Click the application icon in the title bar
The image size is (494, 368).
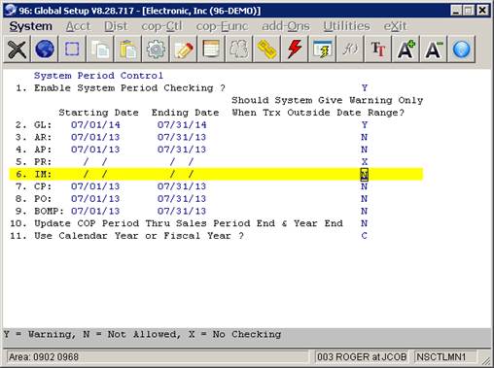(11, 11)
